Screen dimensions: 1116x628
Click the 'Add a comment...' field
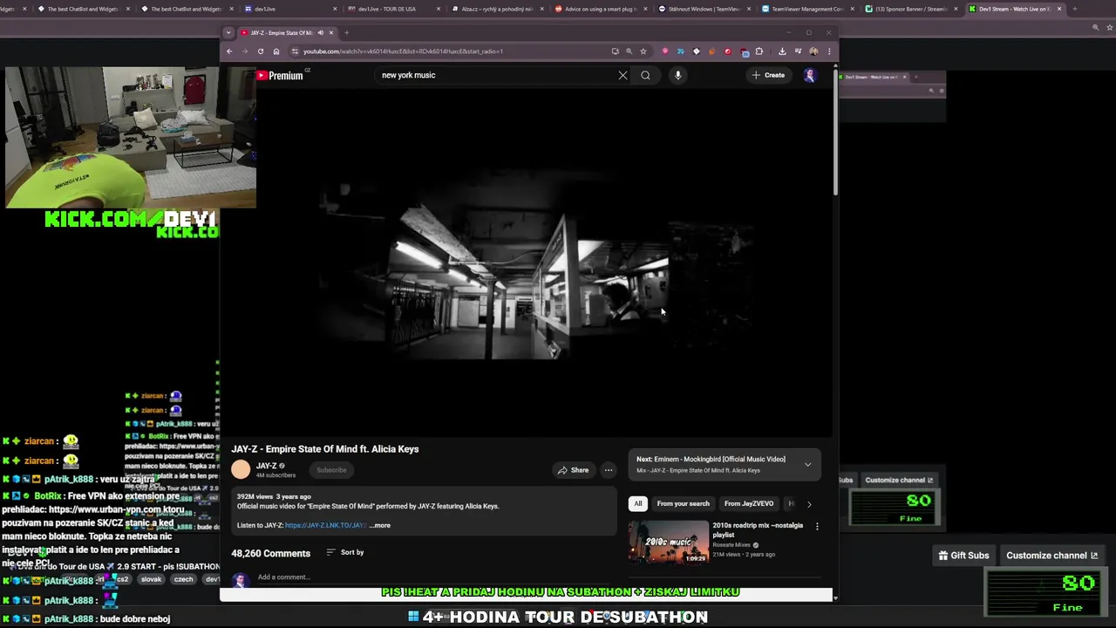pyautogui.click(x=284, y=577)
